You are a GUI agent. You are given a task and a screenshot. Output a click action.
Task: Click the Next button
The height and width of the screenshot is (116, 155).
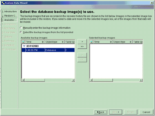116,112
